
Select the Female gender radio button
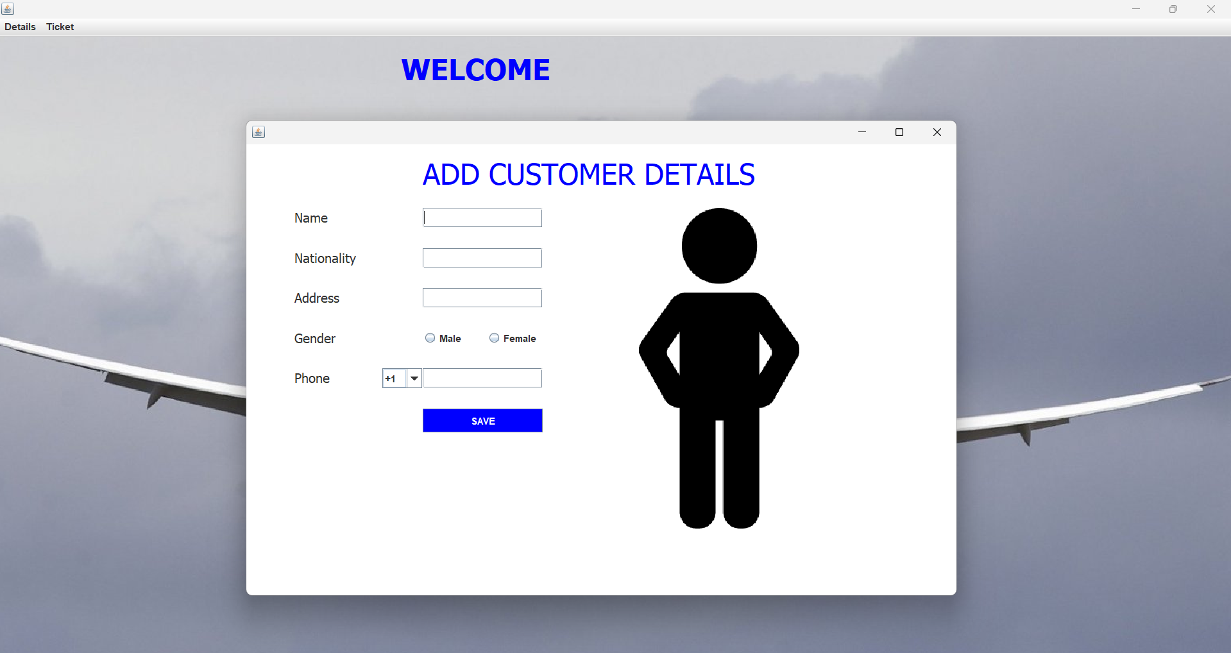(495, 338)
